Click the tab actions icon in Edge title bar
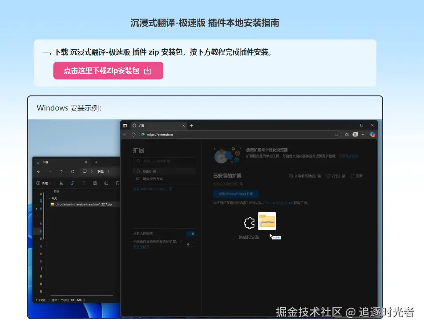424x328 pixels. coord(125,126)
